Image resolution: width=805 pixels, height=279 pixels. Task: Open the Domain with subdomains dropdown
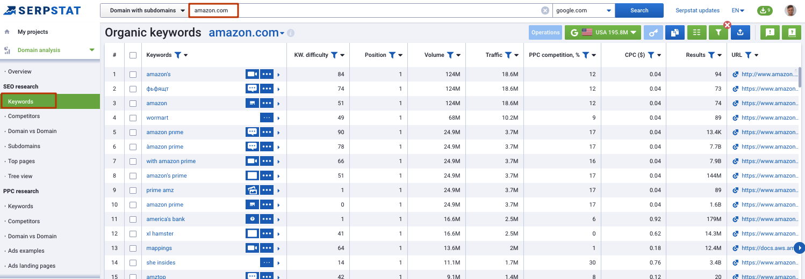145,10
